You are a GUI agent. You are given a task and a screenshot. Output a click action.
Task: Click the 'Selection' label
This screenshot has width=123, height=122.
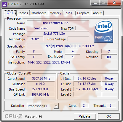point(17,106)
